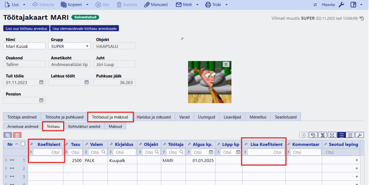Click the Excel export icon above table
369x185 pixels.
click(323, 135)
